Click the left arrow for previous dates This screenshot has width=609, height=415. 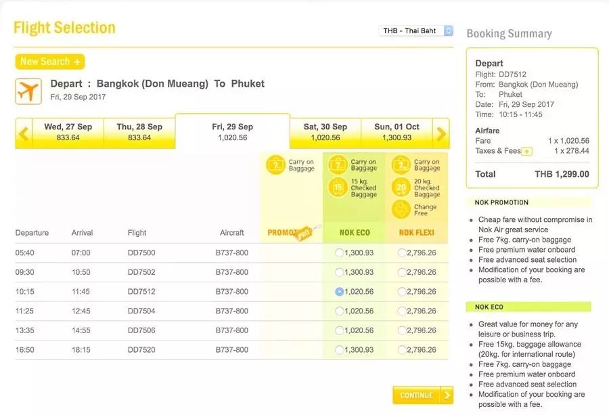click(x=24, y=134)
